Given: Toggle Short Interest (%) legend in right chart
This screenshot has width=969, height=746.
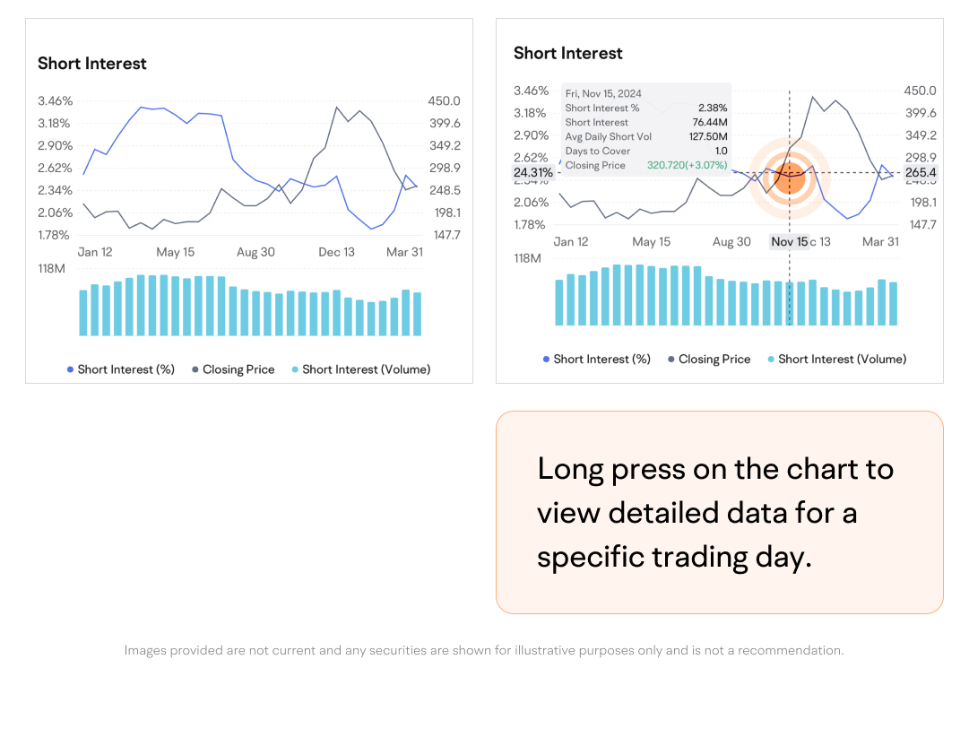Looking at the screenshot, I should click(597, 359).
